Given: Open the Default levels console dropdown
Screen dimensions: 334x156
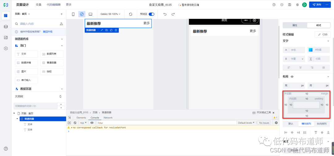Looking at the screenshot, I should [246, 123].
